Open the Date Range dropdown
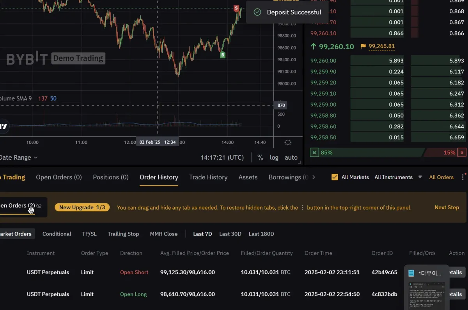This screenshot has height=310, width=468. click(x=19, y=158)
